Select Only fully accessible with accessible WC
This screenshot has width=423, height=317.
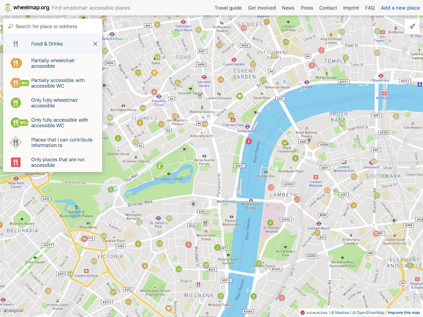pos(53,122)
